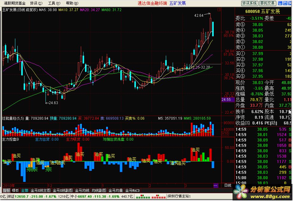This screenshot has height=201, width=293.
Task: Click the 主力吸货: 0.00 value
Action: click(x=78, y=139)
